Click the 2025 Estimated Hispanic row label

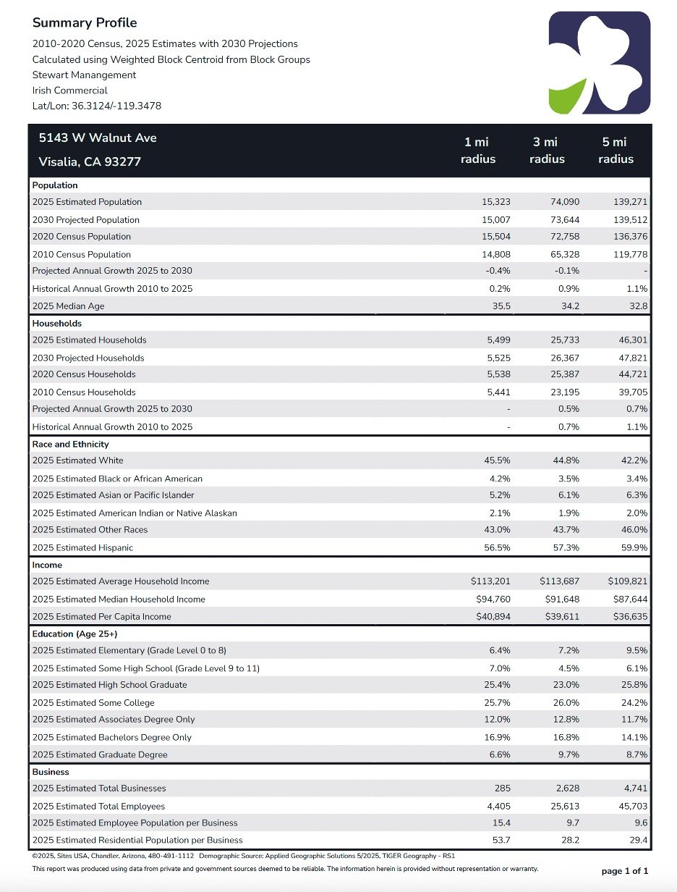82,548
